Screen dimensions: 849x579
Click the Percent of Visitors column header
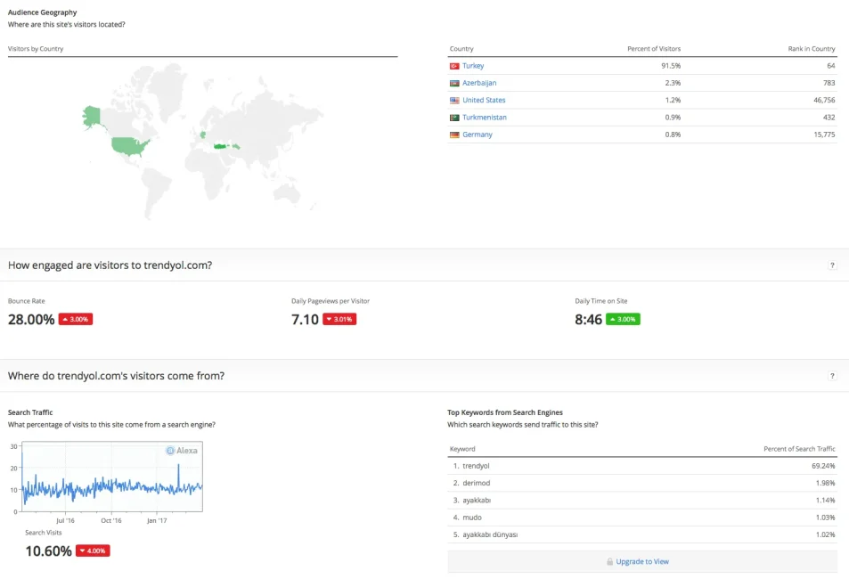[654, 49]
